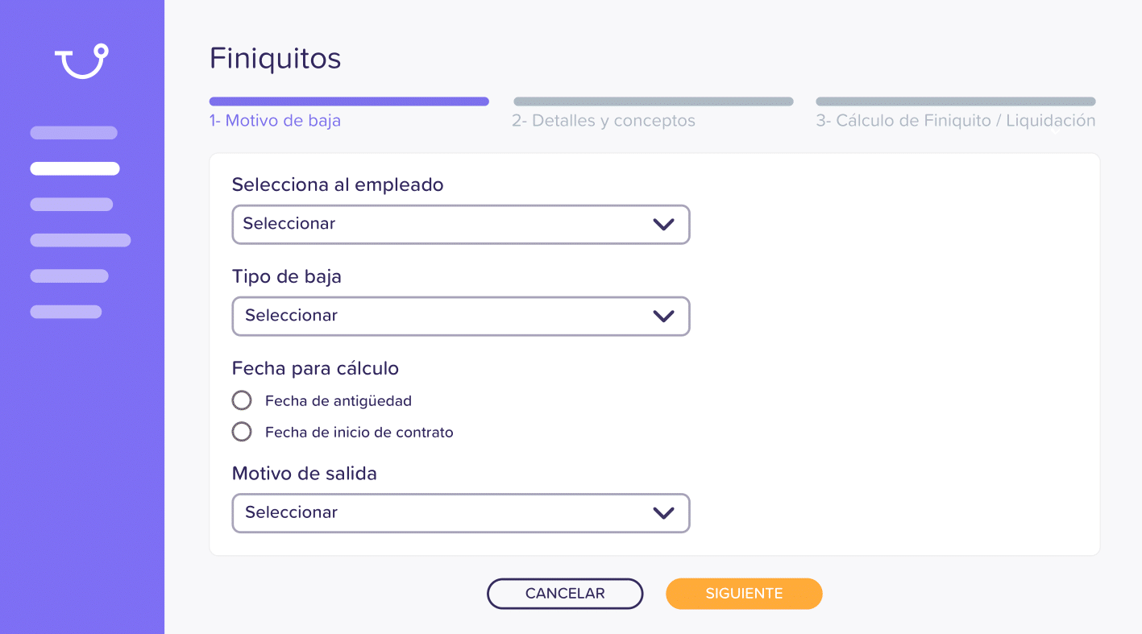Click chevron arrow in Selecciona al empleado
The width and height of the screenshot is (1142, 634).
coord(663,224)
